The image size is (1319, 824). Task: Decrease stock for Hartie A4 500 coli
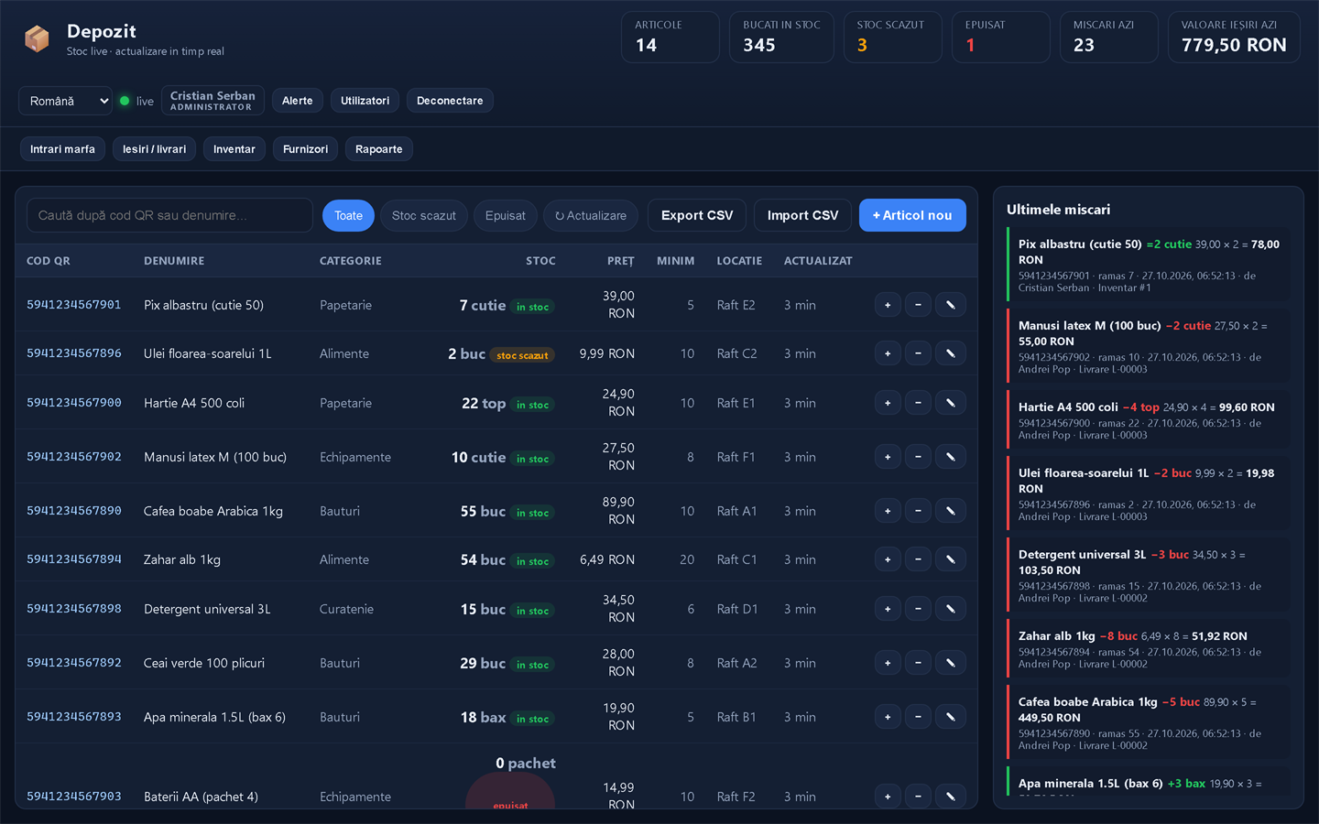[x=918, y=403]
